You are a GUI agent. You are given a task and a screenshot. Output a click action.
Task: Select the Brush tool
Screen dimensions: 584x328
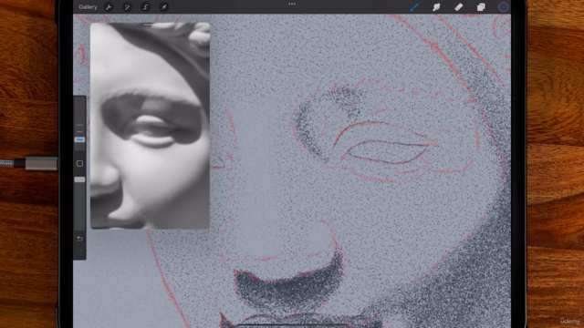414,7
